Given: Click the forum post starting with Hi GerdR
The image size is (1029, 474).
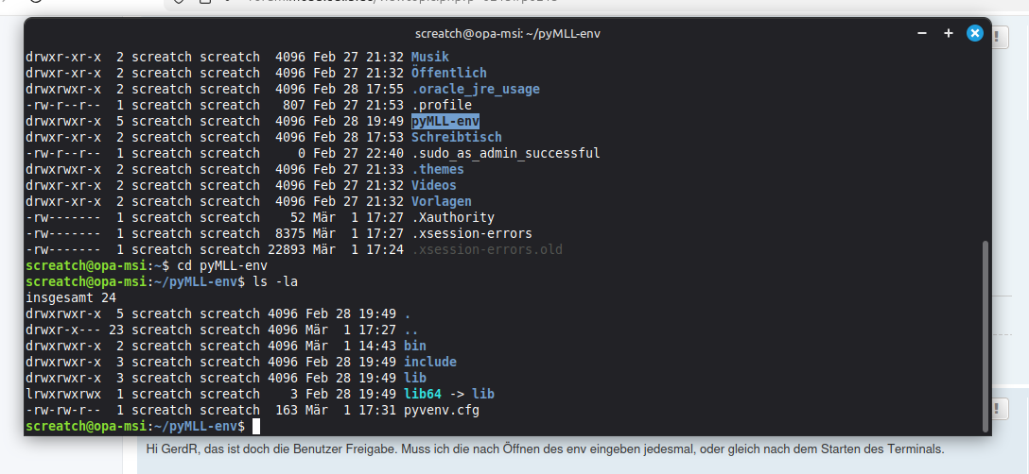Looking at the screenshot, I should point(545,449).
